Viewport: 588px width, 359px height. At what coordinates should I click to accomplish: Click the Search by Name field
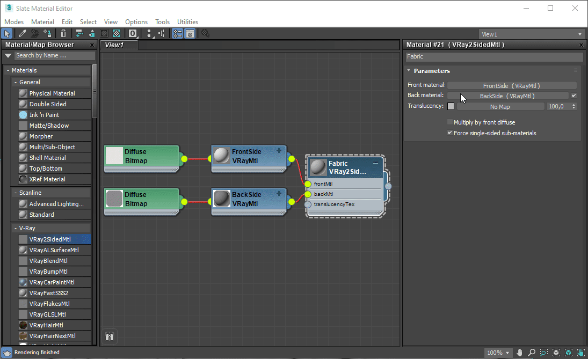click(x=54, y=55)
